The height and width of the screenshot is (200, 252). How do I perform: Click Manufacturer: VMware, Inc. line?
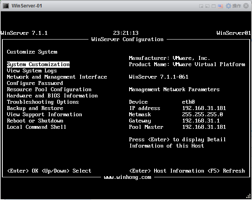pyautogui.click(x=169, y=58)
